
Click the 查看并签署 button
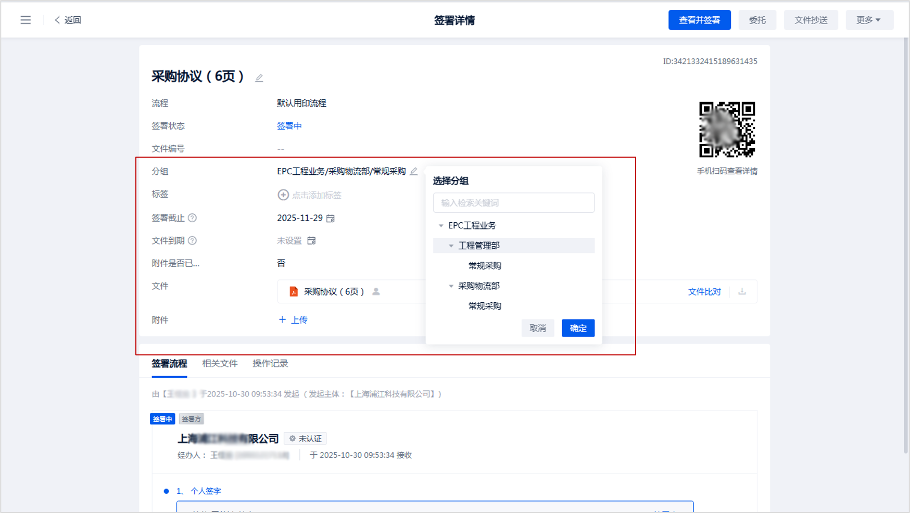pyautogui.click(x=699, y=20)
